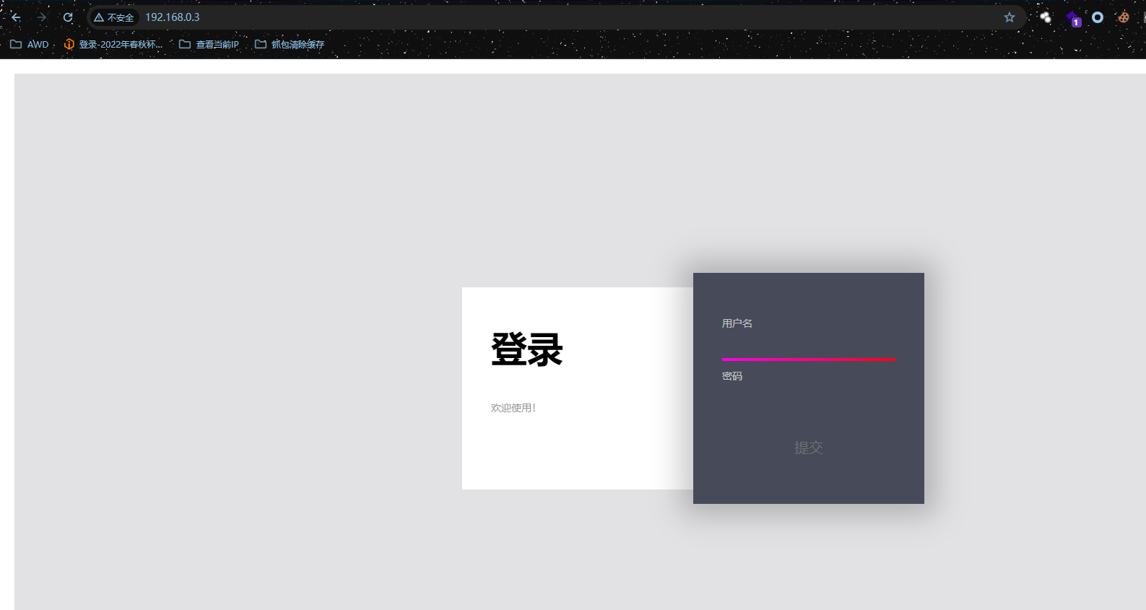Reload the current page
The width and height of the screenshot is (1146, 610).
click(68, 17)
